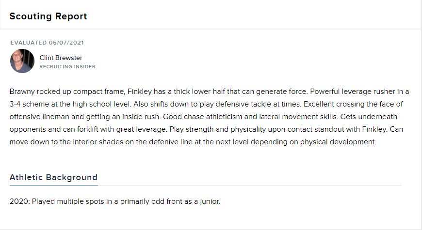Screen dimensions: 422x230
Task: Select the Athletic Background section heading
Action: (53, 177)
